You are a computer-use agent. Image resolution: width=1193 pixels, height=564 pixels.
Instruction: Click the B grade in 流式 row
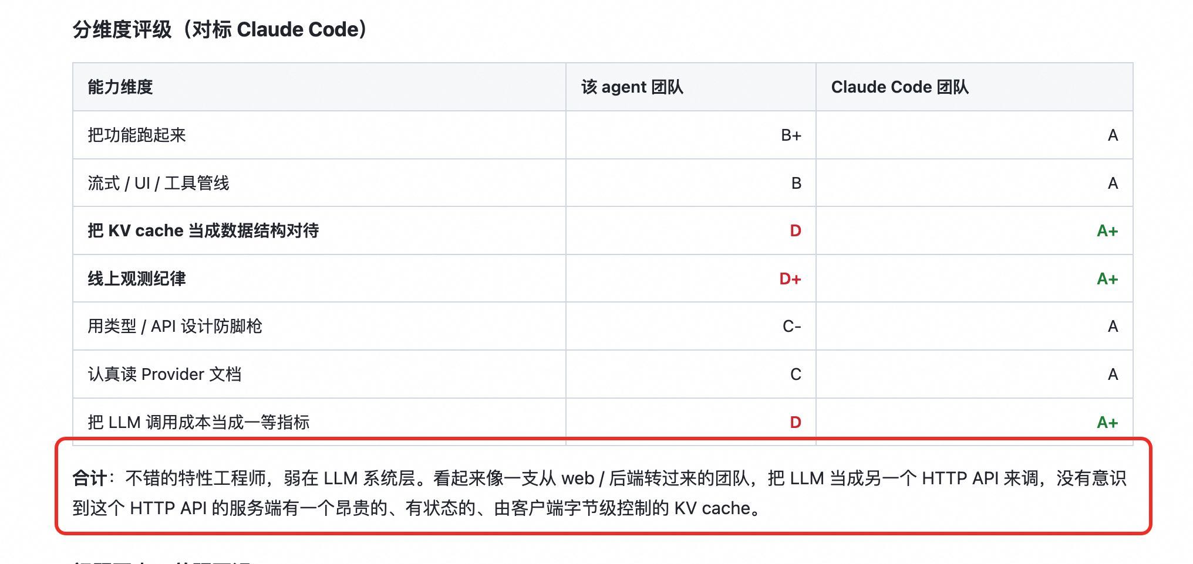point(796,183)
